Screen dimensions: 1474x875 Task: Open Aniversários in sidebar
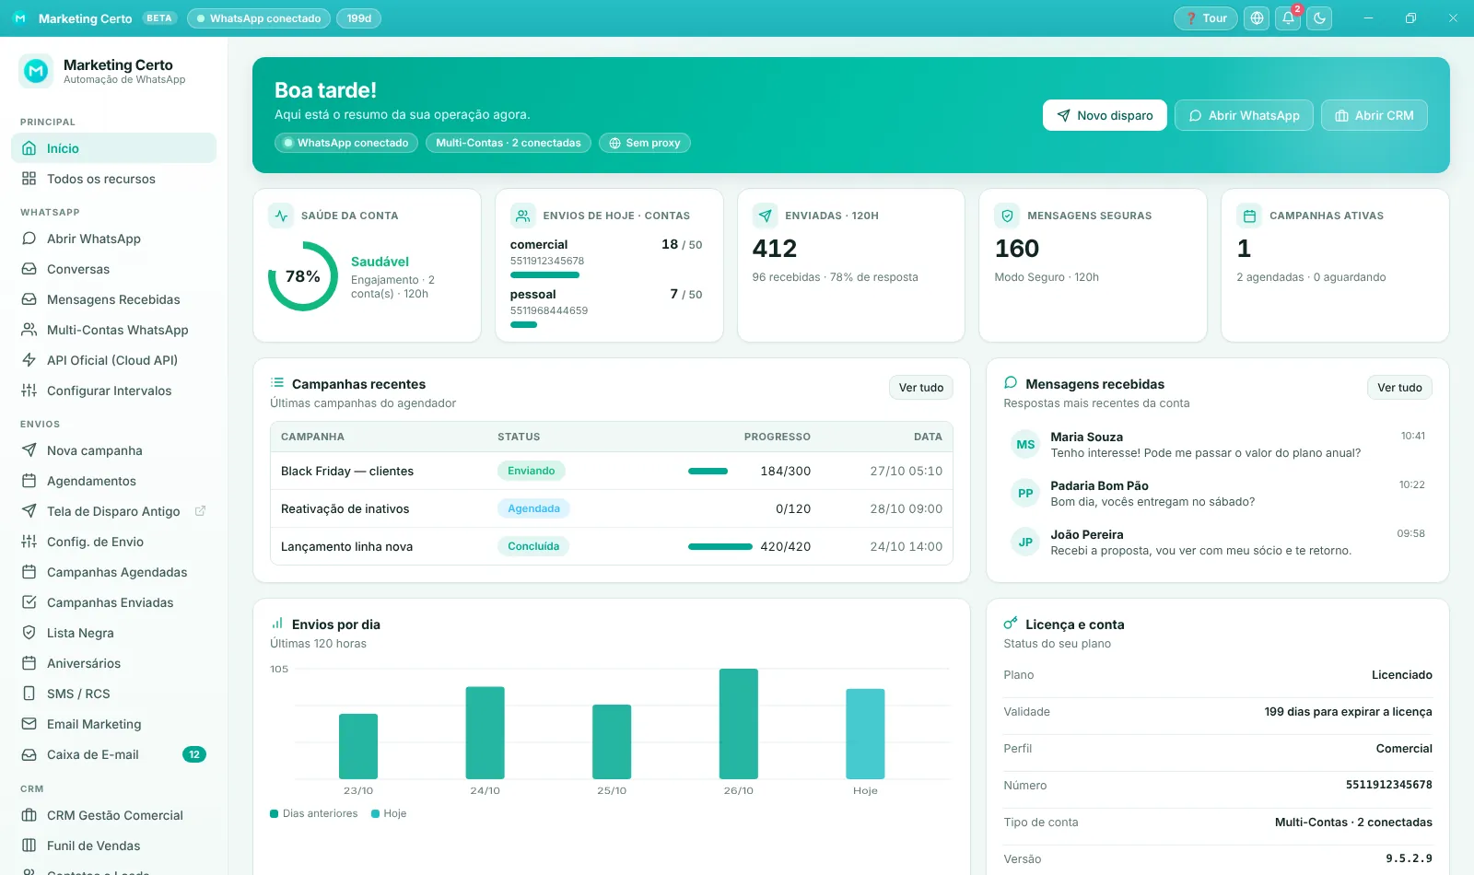pos(113,663)
